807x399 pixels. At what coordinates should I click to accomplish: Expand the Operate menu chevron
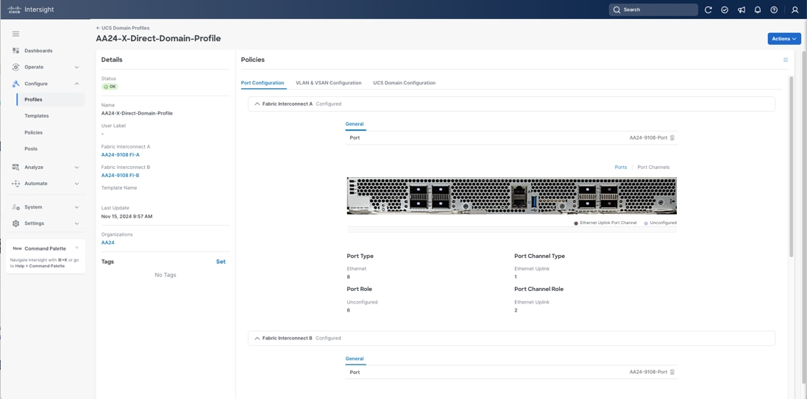(77, 67)
